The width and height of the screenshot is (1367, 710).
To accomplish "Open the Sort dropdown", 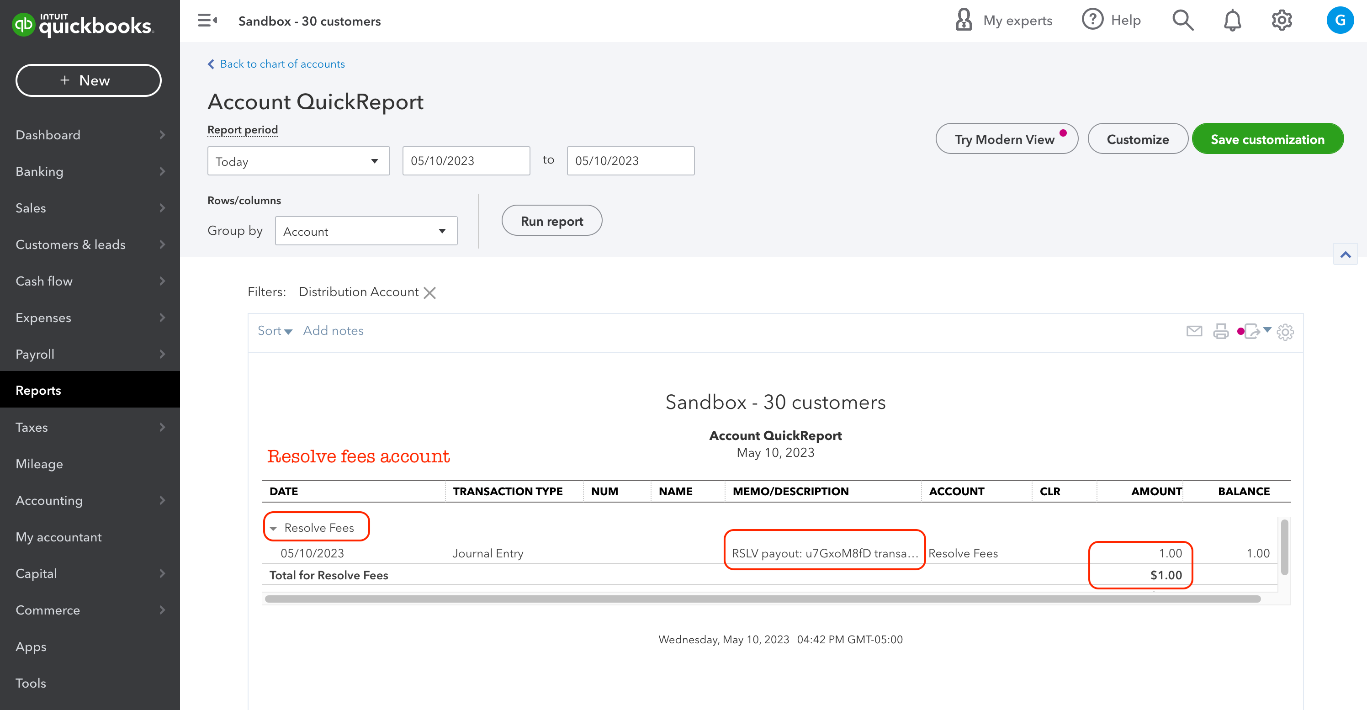I will coord(274,331).
